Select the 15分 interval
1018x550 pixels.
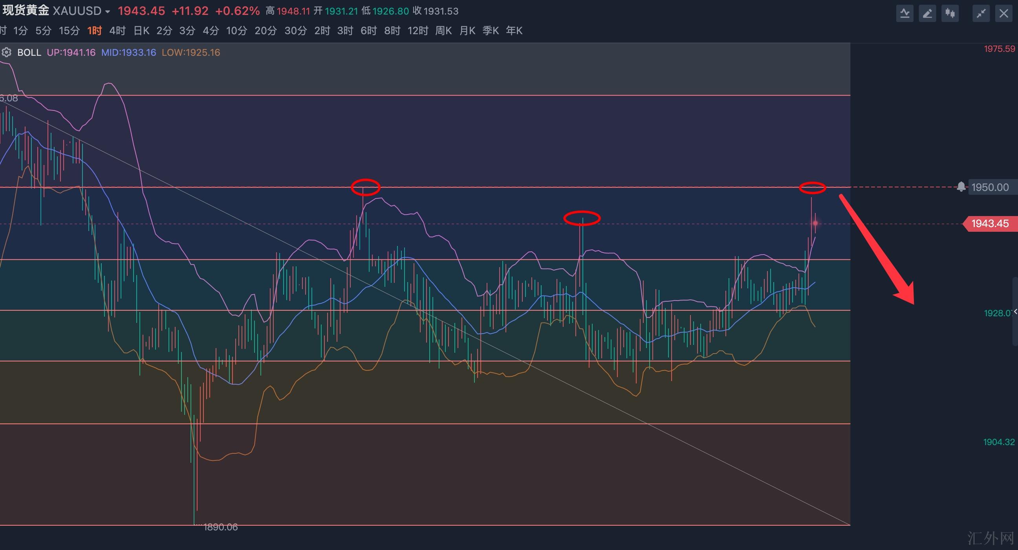tap(69, 30)
